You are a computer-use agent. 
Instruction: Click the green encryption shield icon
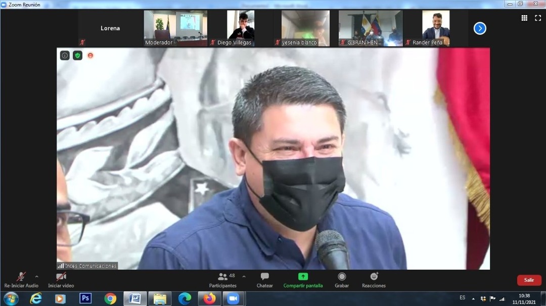77,56
